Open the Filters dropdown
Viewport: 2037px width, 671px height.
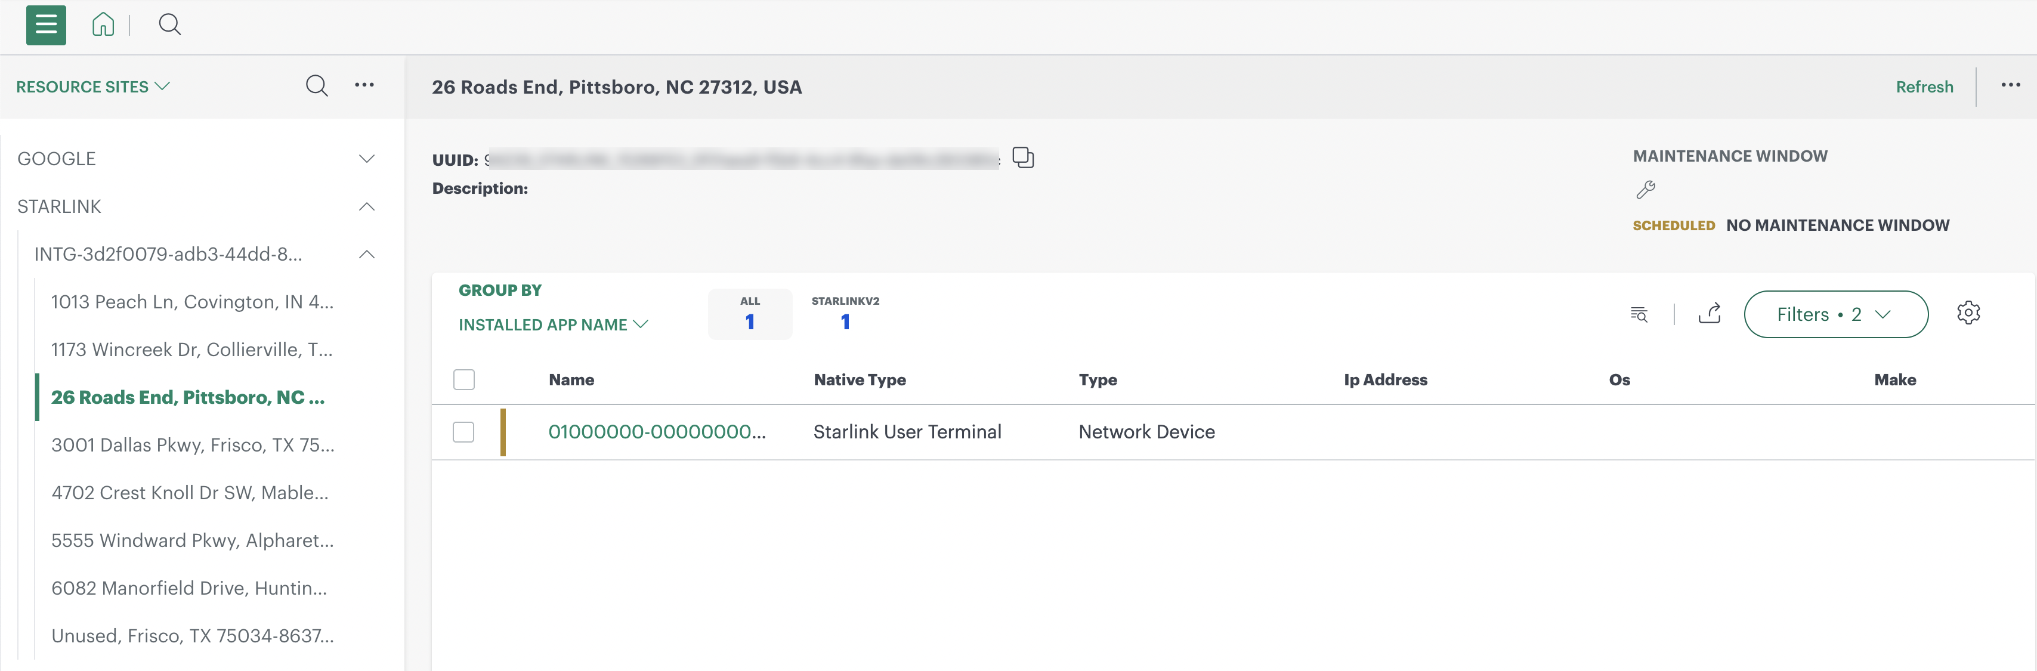[1835, 314]
